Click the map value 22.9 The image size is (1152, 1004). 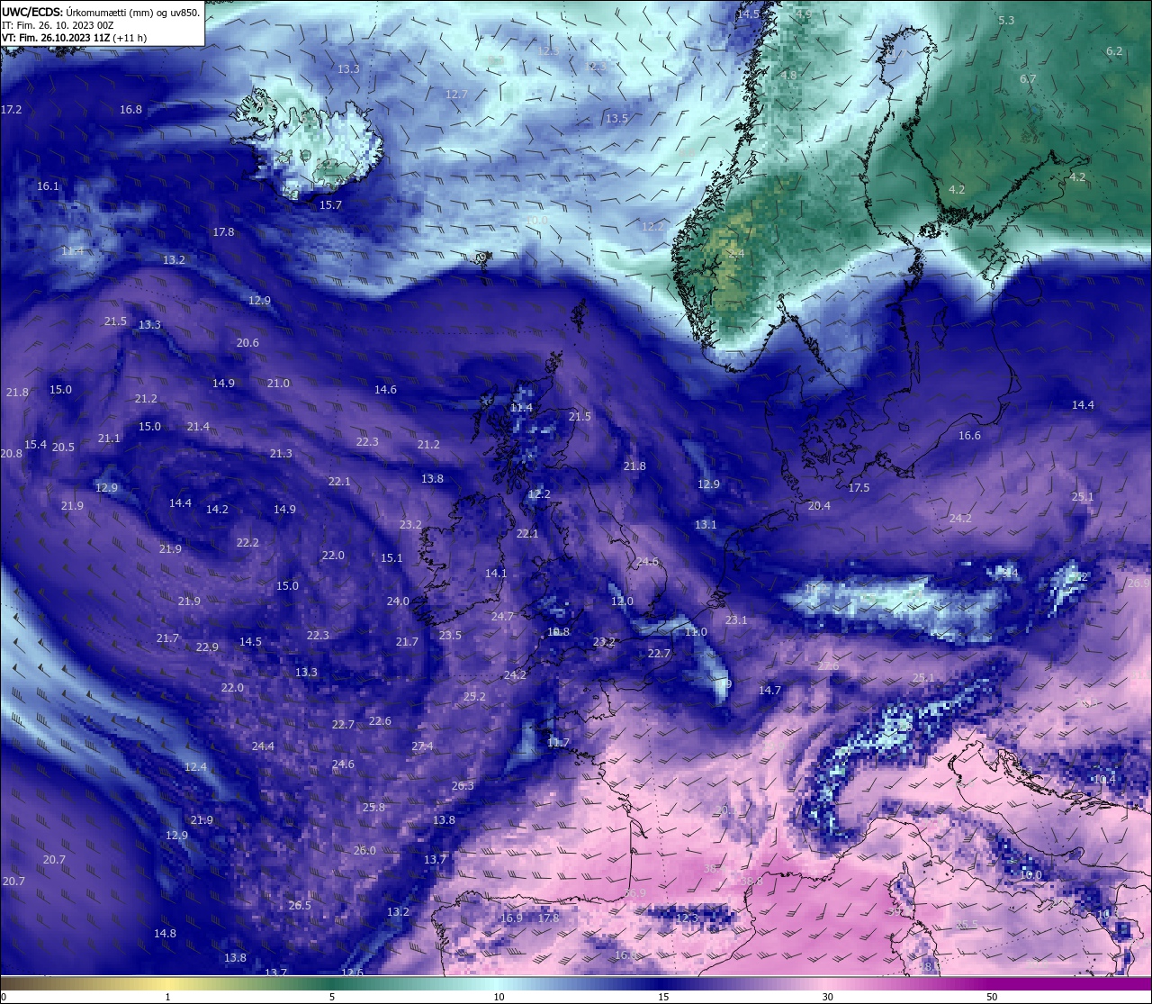click(207, 647)
